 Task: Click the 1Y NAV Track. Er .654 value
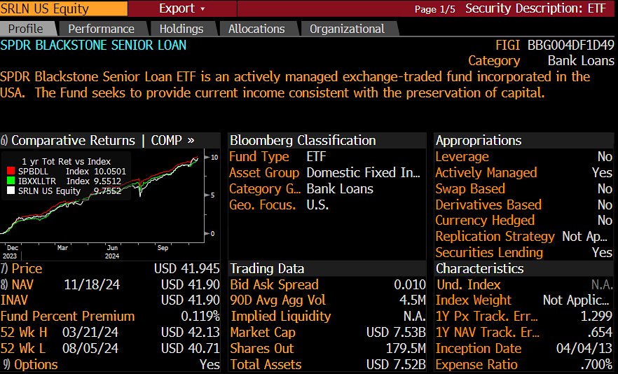pyautogui.click(x=600, y=333)
